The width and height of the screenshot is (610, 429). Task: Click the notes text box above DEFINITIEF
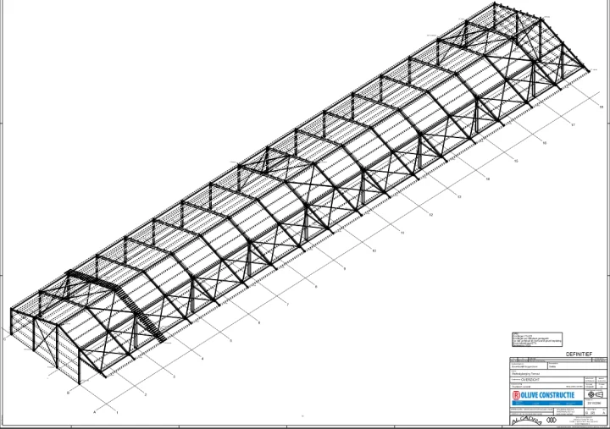pos(536,340)
